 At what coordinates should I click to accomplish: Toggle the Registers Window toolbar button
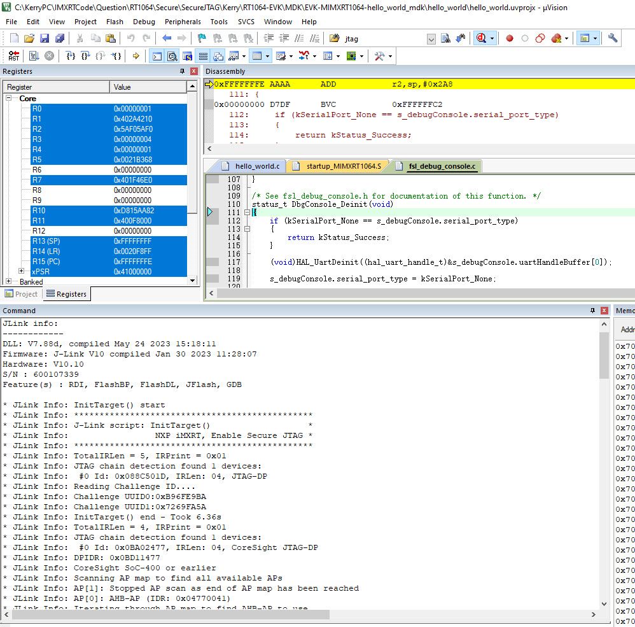click(x=203, y=56)
